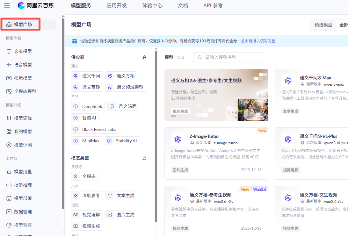Click the left sidebar vertical scrollbar

click(x=63, y=113)
